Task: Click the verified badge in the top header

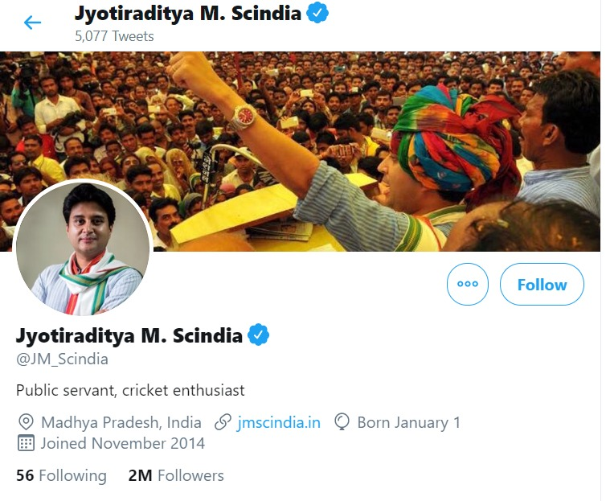Action: [x=319, y=13]
